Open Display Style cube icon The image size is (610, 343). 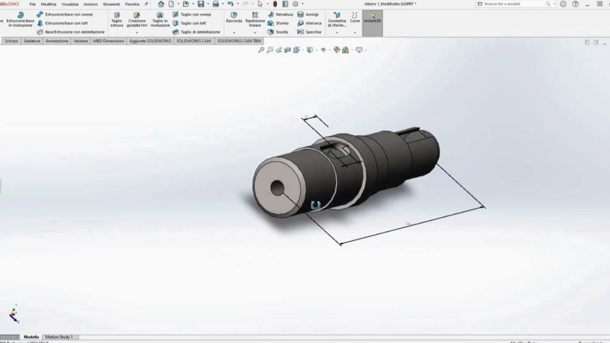coord(310,50)
